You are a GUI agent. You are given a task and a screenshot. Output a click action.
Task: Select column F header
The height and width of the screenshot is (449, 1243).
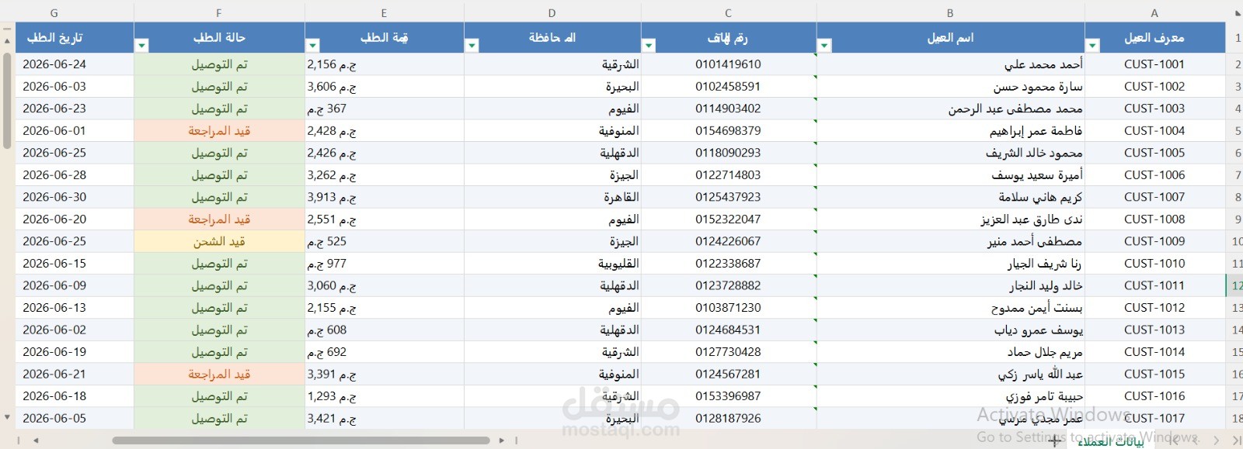pyautogui.click(x=219, y=13)
